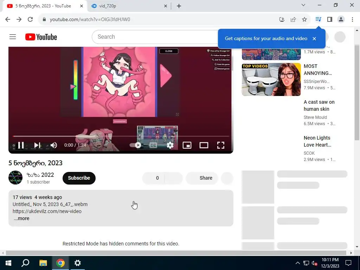Expand the tab search chevron
The width and height of the screenshot is (360, 270).
coord(303,5)
